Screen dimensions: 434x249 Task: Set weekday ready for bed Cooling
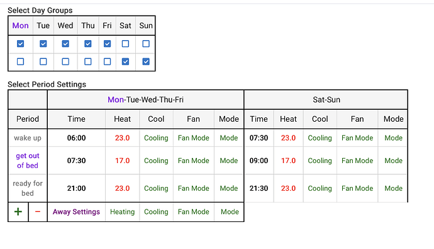coord(156,188)
